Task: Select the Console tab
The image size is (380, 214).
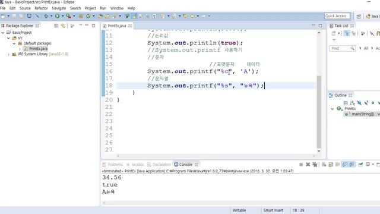Action: pos(186,165)
